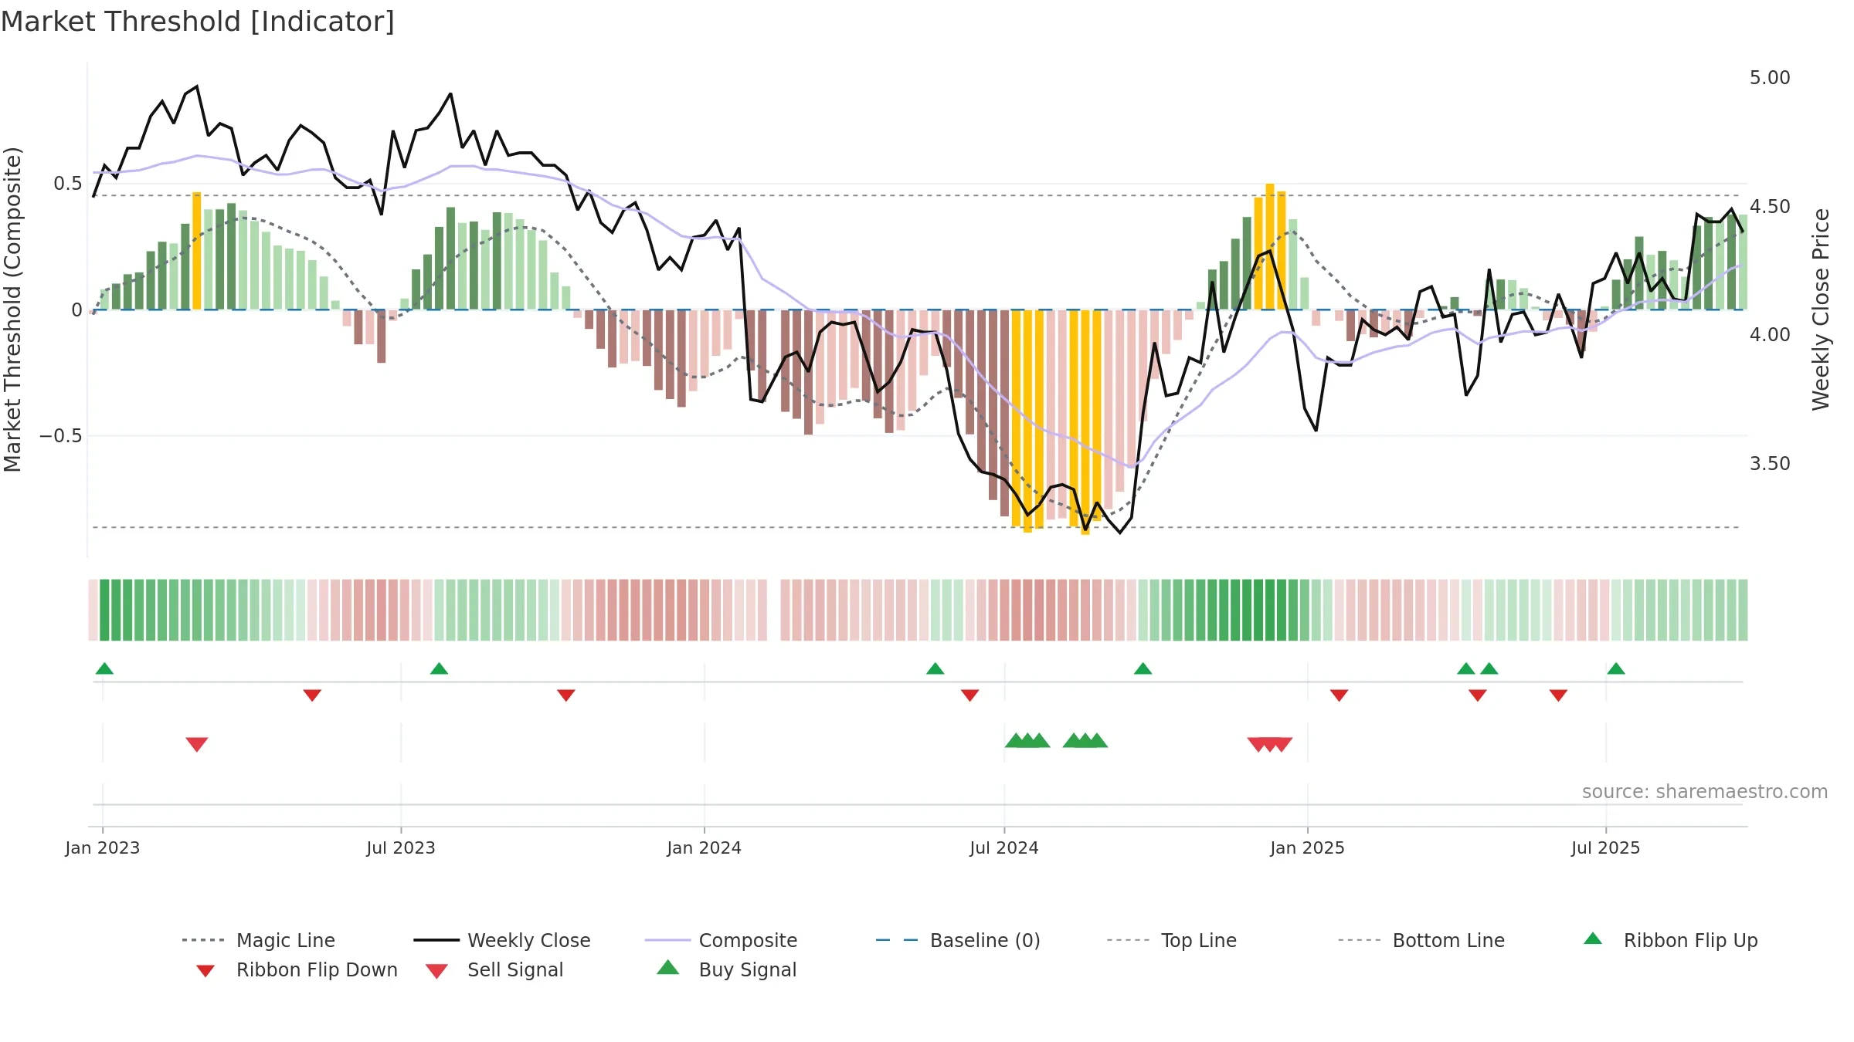The image size is (1854, 1042).
Task: Click the Jul 2023 x-axis label
Action: tap(401, 848)
